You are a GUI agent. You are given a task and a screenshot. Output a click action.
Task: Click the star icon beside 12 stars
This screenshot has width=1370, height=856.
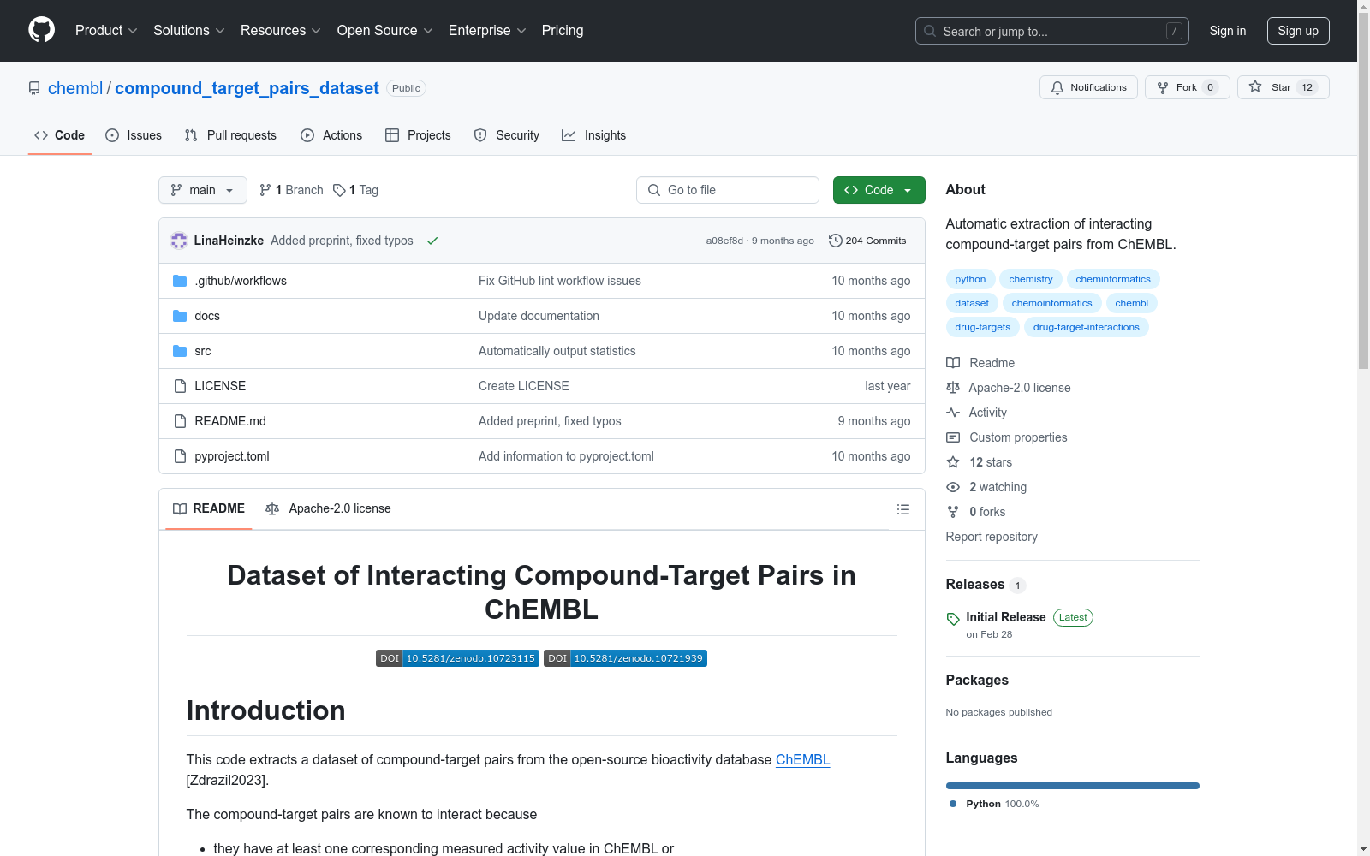point(953,462)
